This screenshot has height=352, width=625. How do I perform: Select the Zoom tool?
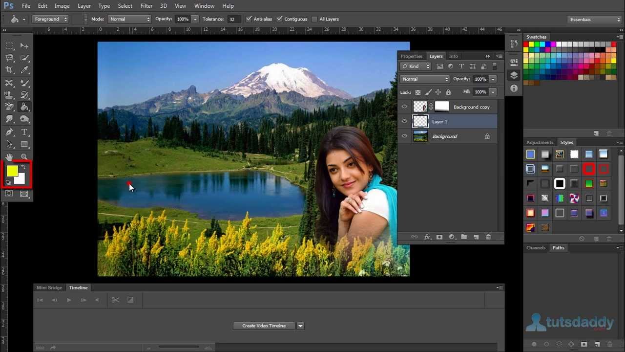24,156
